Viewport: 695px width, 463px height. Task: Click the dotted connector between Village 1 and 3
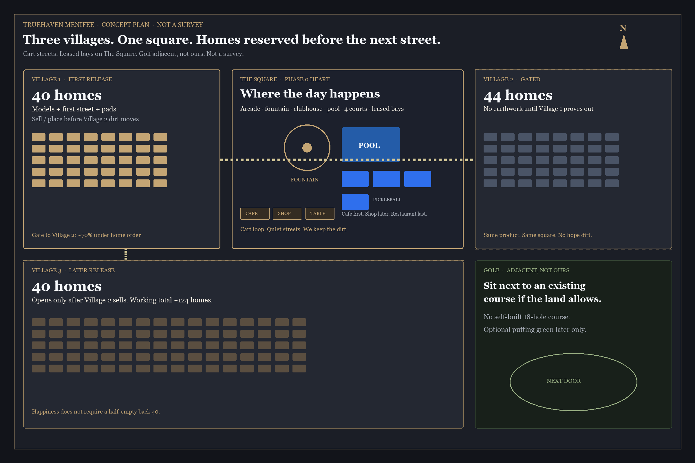coord(126,255)
